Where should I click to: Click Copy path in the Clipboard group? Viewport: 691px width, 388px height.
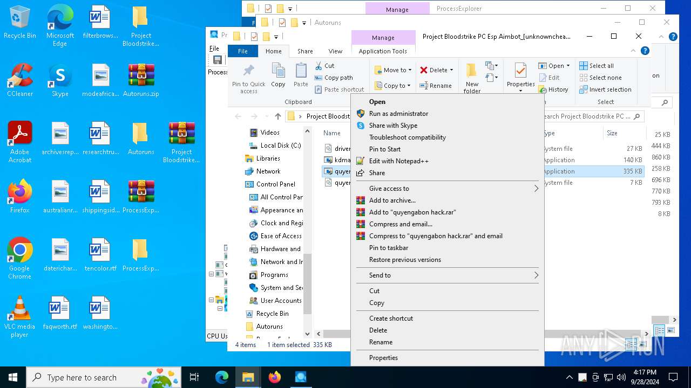point(333,78)
